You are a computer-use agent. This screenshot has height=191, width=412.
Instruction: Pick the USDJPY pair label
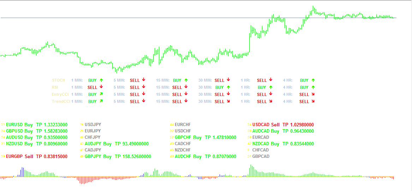click(93, 125)
